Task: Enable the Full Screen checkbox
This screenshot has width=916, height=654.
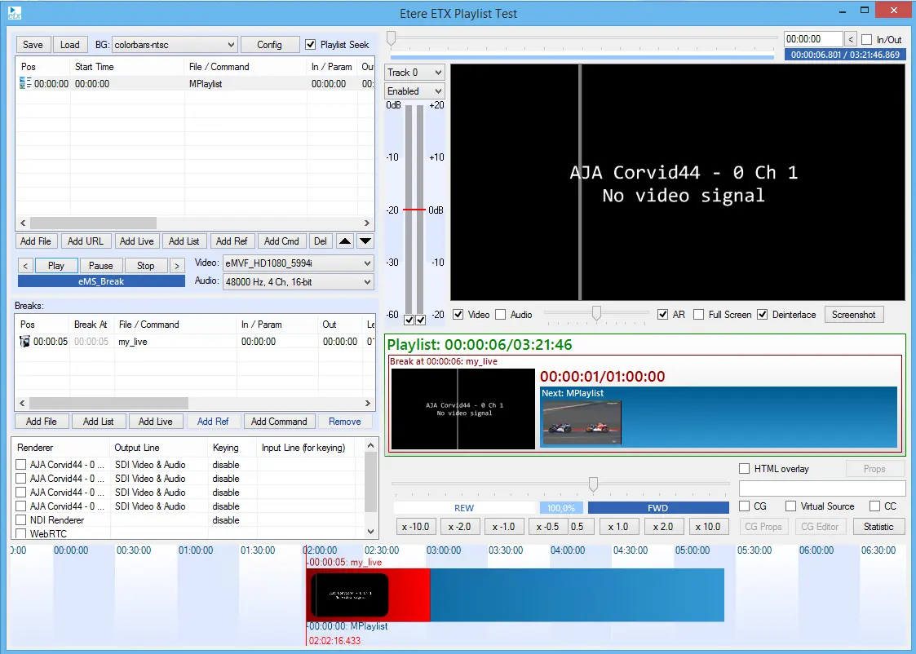Action: (699, 315)
